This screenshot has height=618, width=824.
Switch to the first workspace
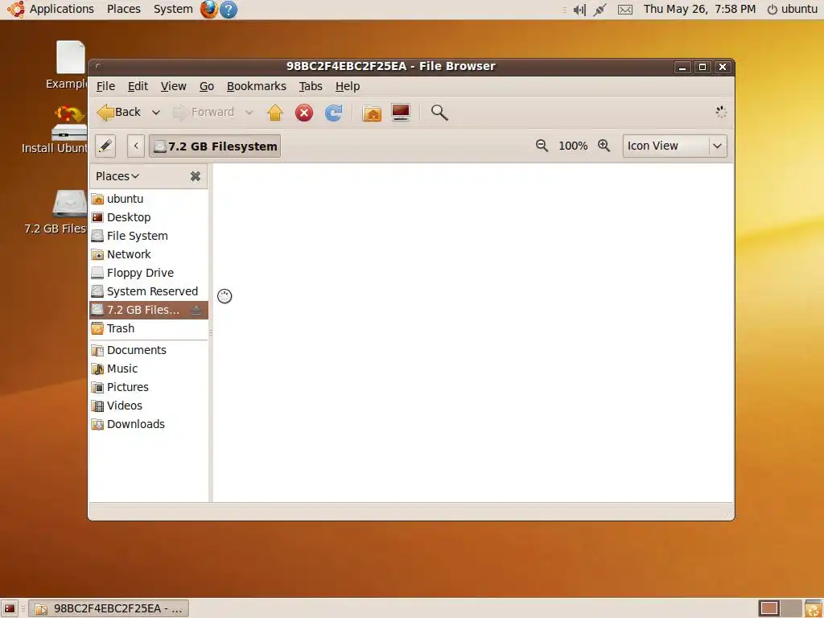click(x=769, y=608)
